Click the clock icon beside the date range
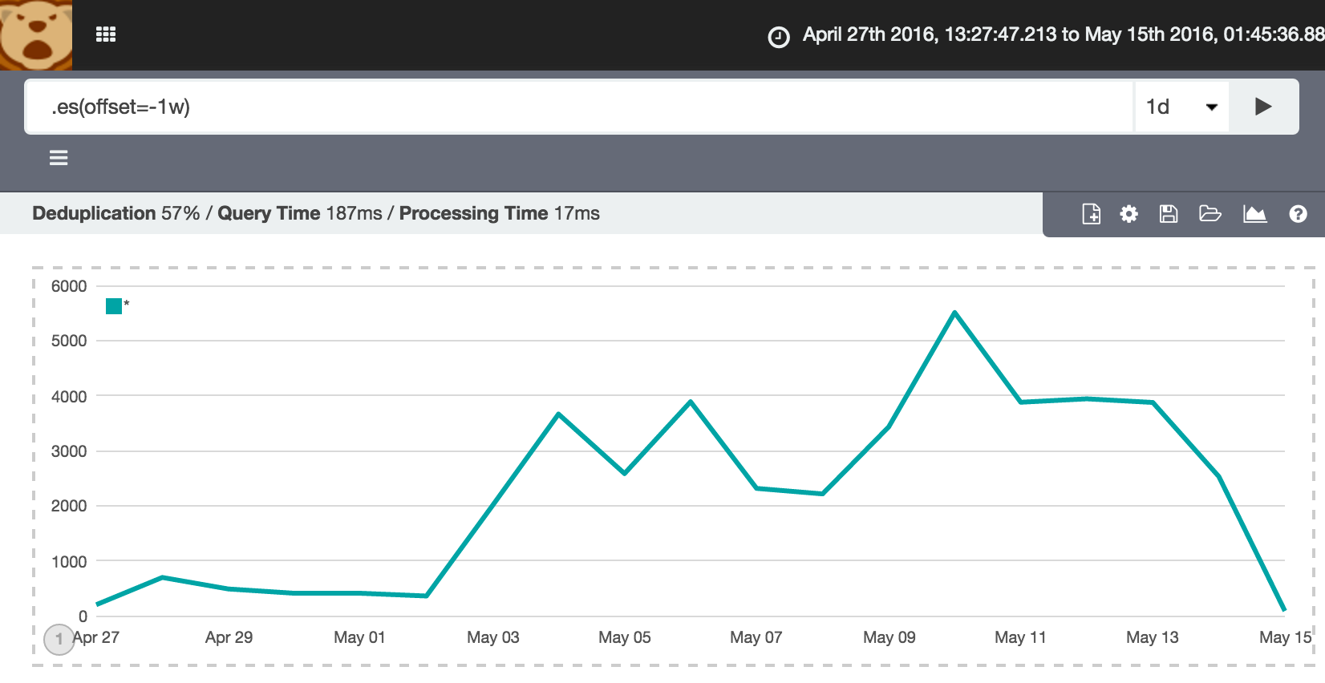1325x683 pixels. click(778, 37)
